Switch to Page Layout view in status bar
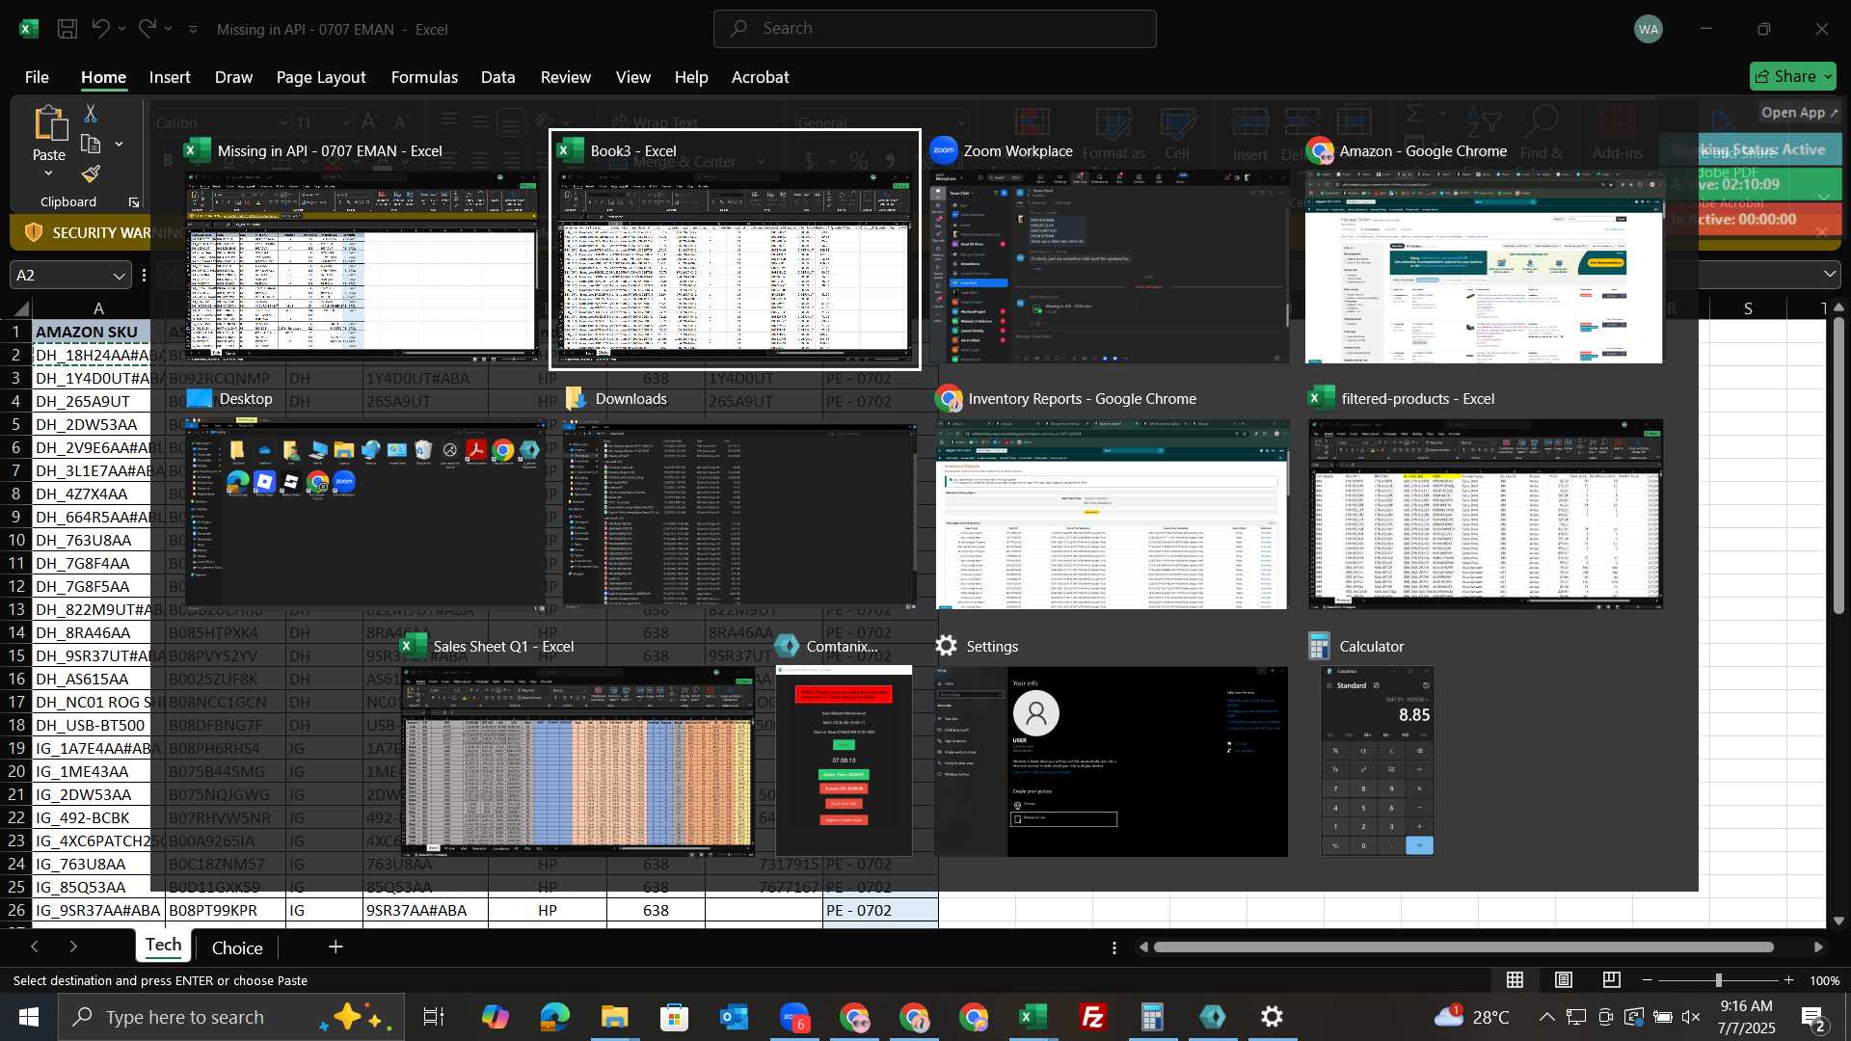1851x1041 pixels. point(1564,980)
